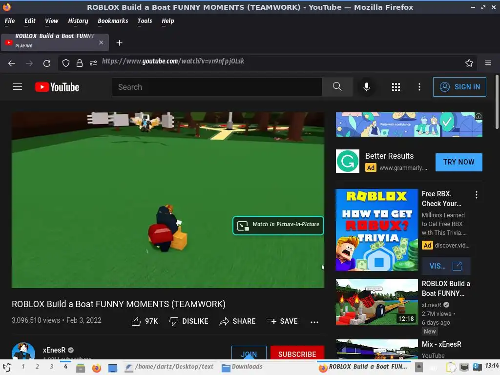Open the 12:18 Build a Boat video thumbnail
500x375 pixels.
[x=376, y=302]
